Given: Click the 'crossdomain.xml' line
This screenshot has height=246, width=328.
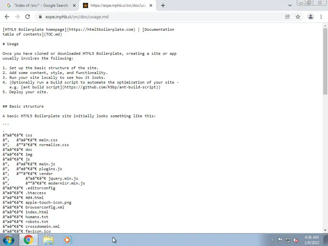Looking at the screenshot, I should point(31,226).
